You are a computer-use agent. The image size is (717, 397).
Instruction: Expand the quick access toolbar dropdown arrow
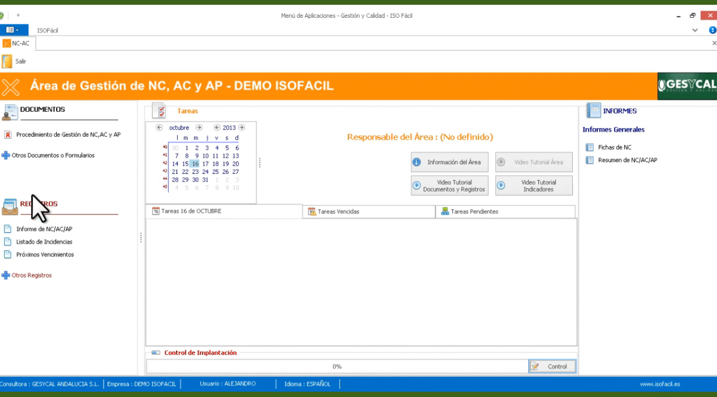(18, 16)
